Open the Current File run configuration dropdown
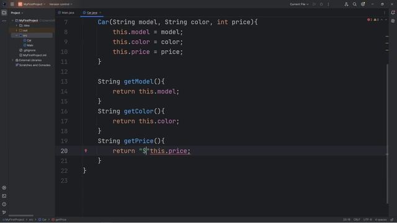Screen dimensions: 397x223 click(299, 4)
